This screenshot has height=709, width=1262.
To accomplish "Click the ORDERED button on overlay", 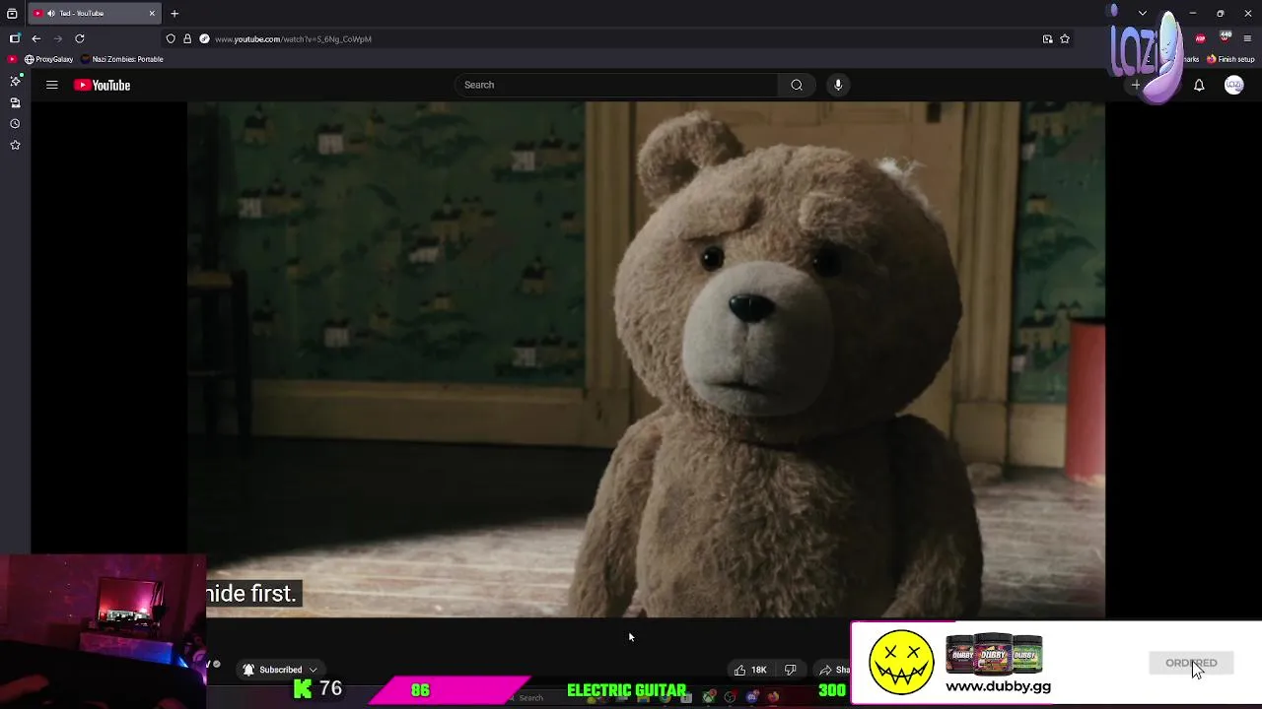I will 1191,663.
